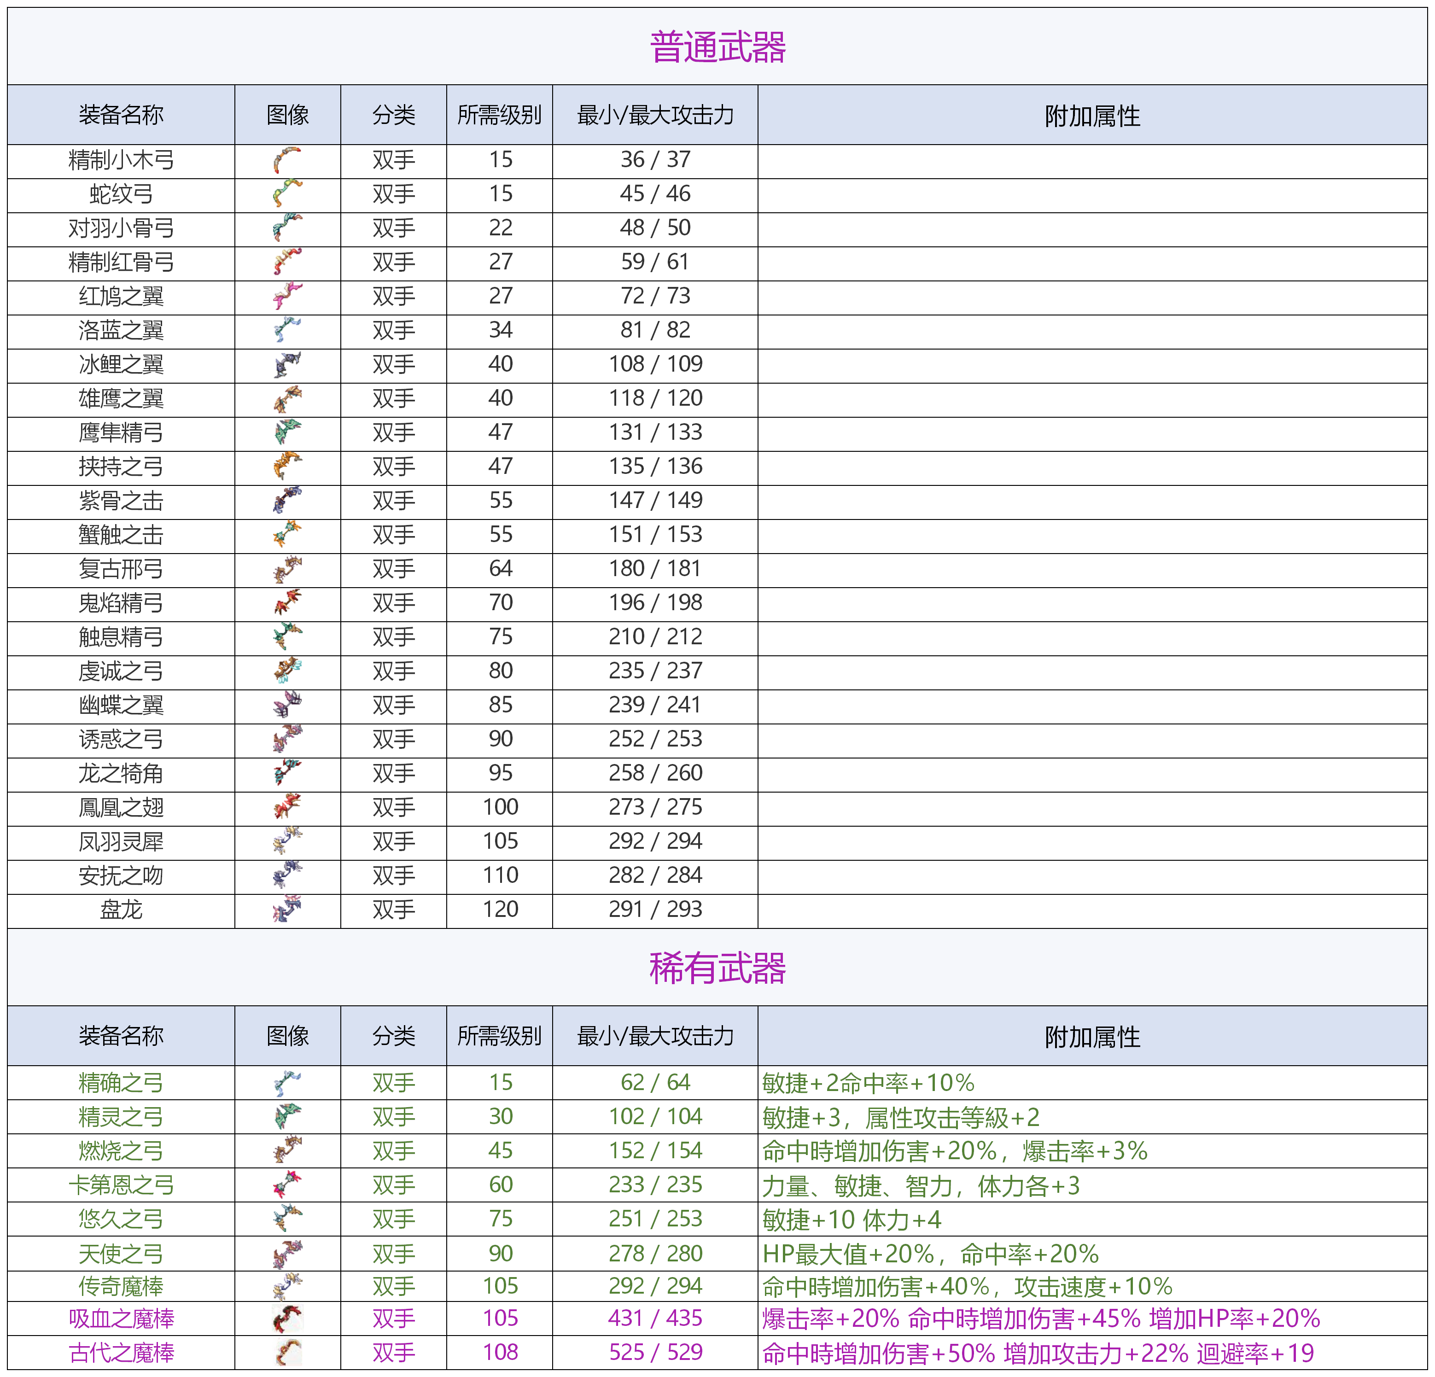Screen dimensions: 1435x1377
Task: Click the 稀有武器 section title
Action: (x=717, y=968)
